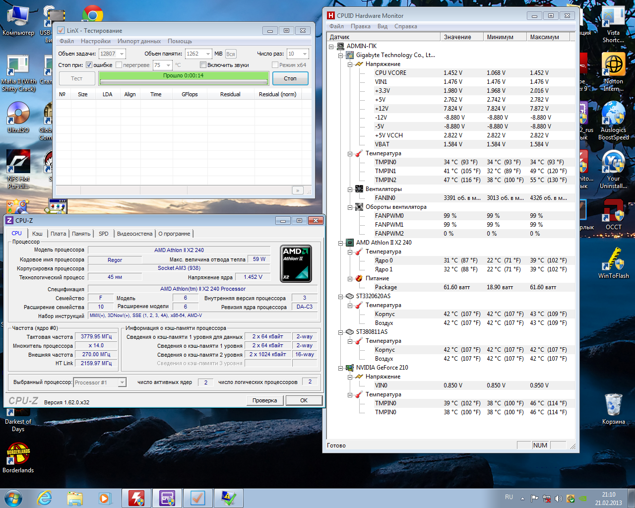
Task: Click the 'Проверка' button in CPU-Z
Action: click(x=264, y=400)
